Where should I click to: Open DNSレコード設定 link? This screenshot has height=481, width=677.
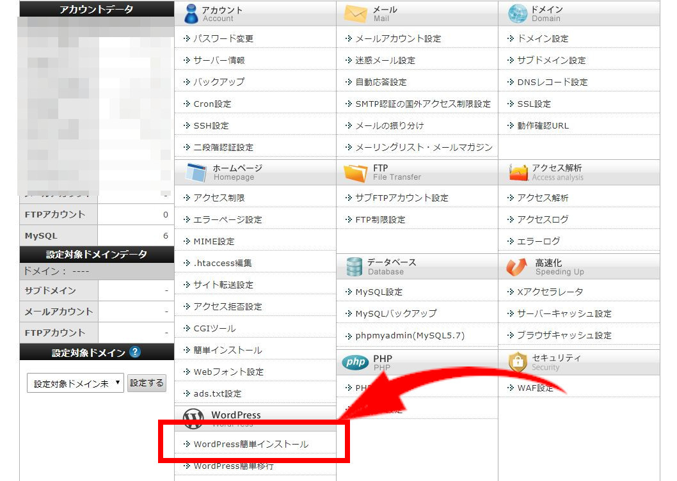(552, 82)
